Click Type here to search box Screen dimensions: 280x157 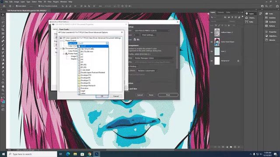[32, 154]
